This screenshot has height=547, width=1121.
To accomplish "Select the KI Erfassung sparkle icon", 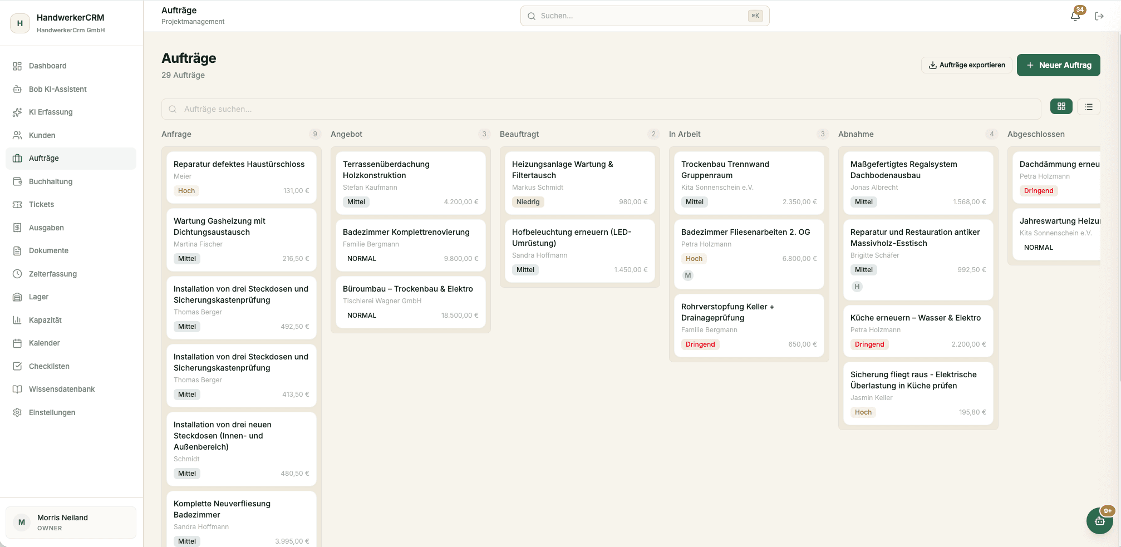I will coord(17,112).
